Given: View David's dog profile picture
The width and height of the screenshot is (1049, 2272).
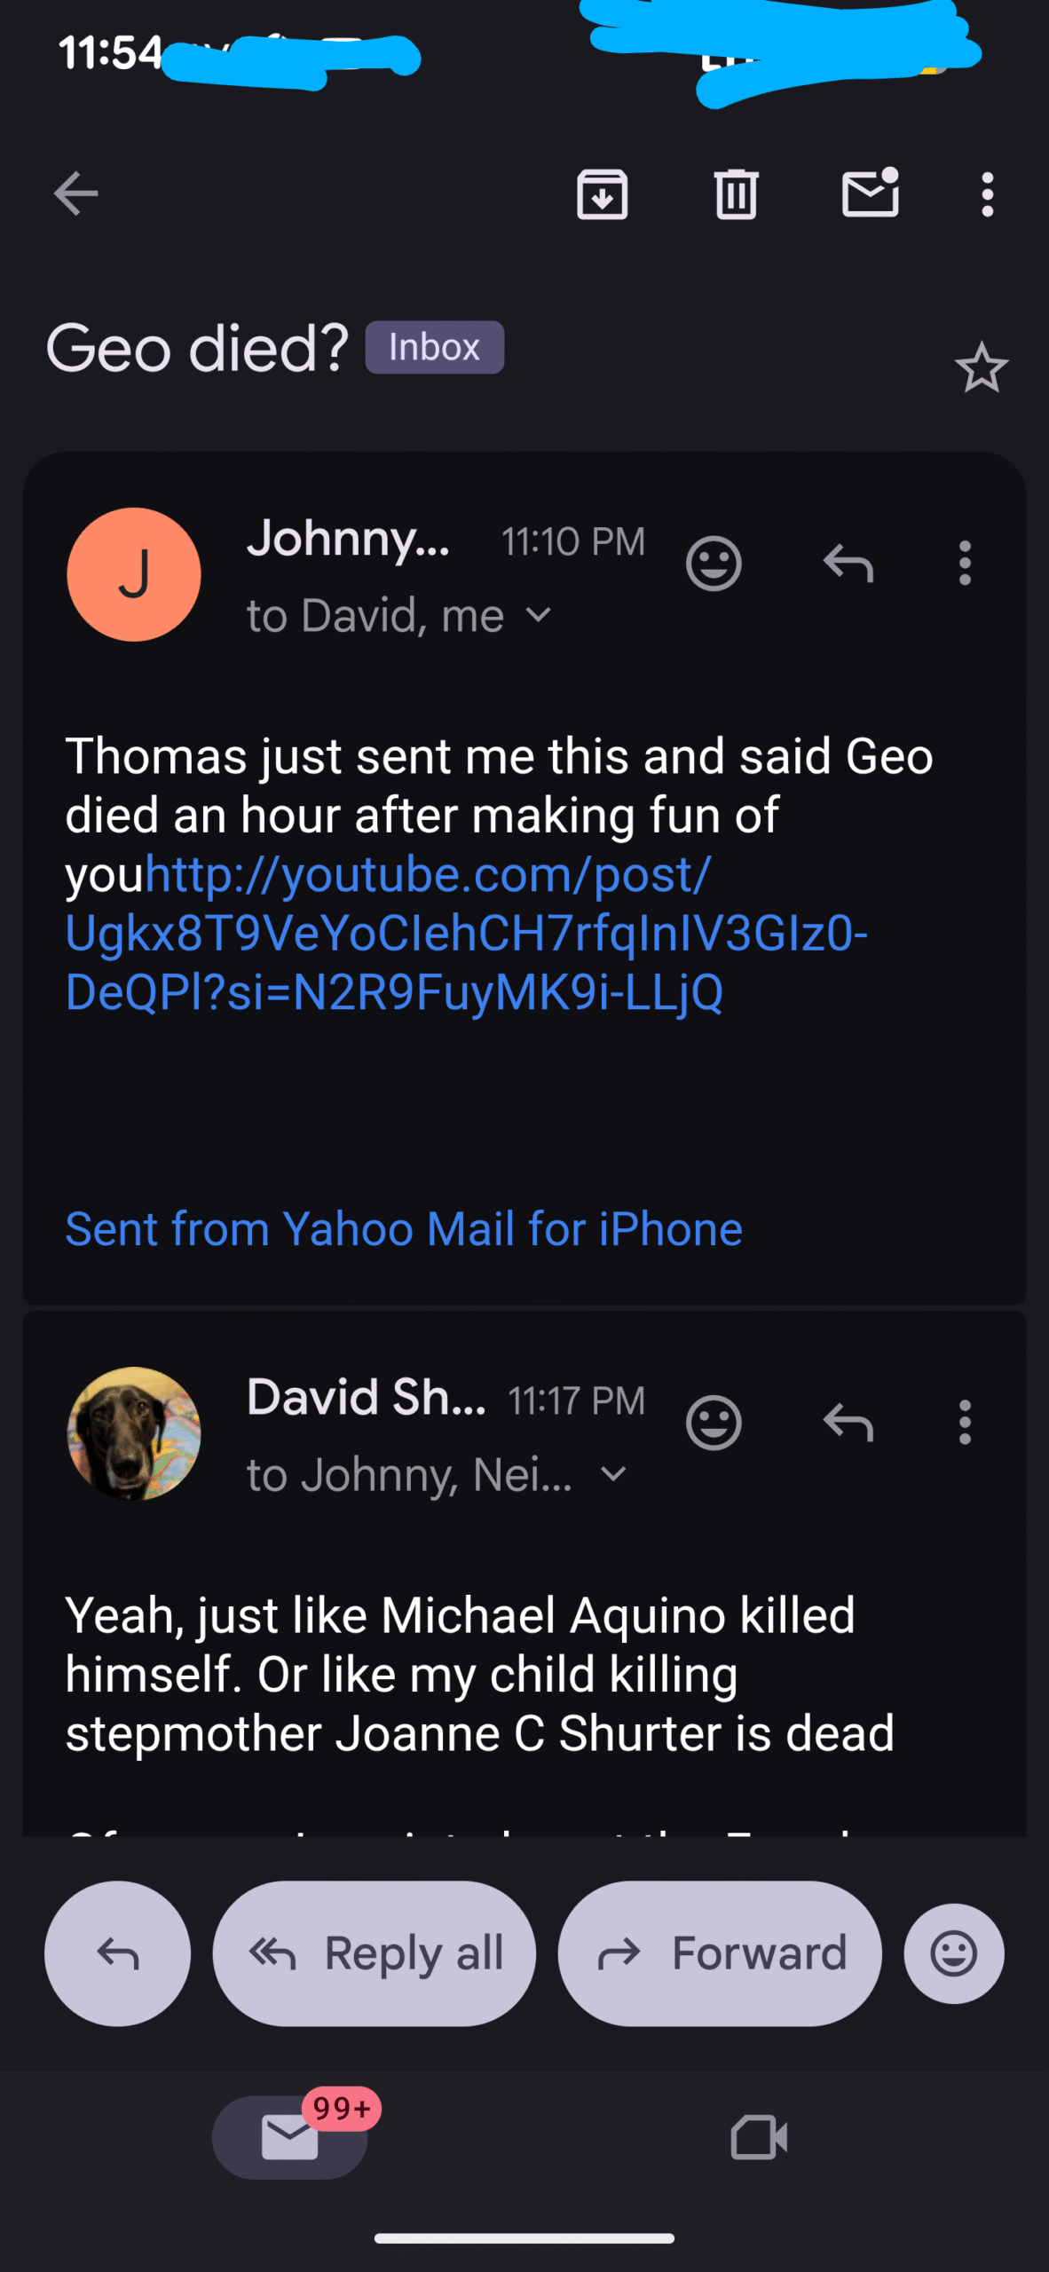Looking at the screenshot, I should (134, 1433).
